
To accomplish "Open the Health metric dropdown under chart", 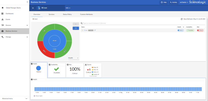I will point(73,58).
